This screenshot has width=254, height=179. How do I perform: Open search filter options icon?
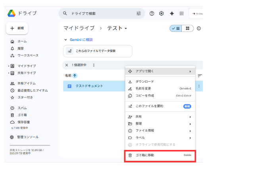(x=139, y=14)
